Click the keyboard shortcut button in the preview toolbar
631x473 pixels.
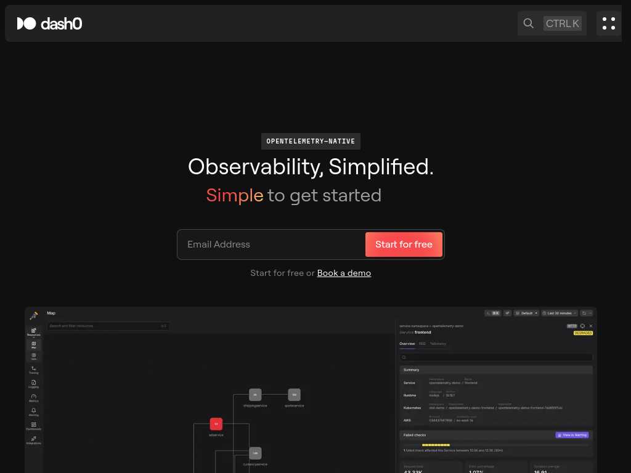click(x=493, y=313)
